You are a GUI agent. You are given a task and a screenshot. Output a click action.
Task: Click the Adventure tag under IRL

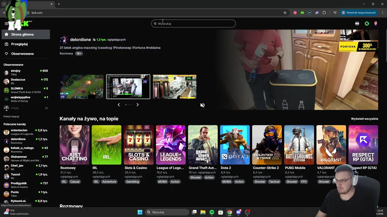[x=109, y=182]
